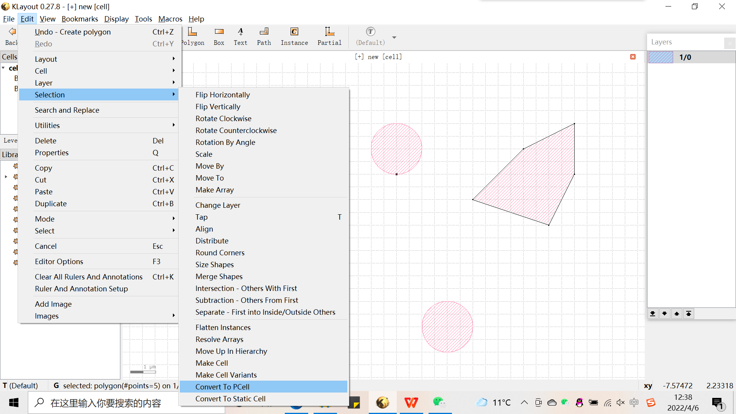The image size is (736, 414).
Task: Close the new cell view tab
Action: [633, 57]
